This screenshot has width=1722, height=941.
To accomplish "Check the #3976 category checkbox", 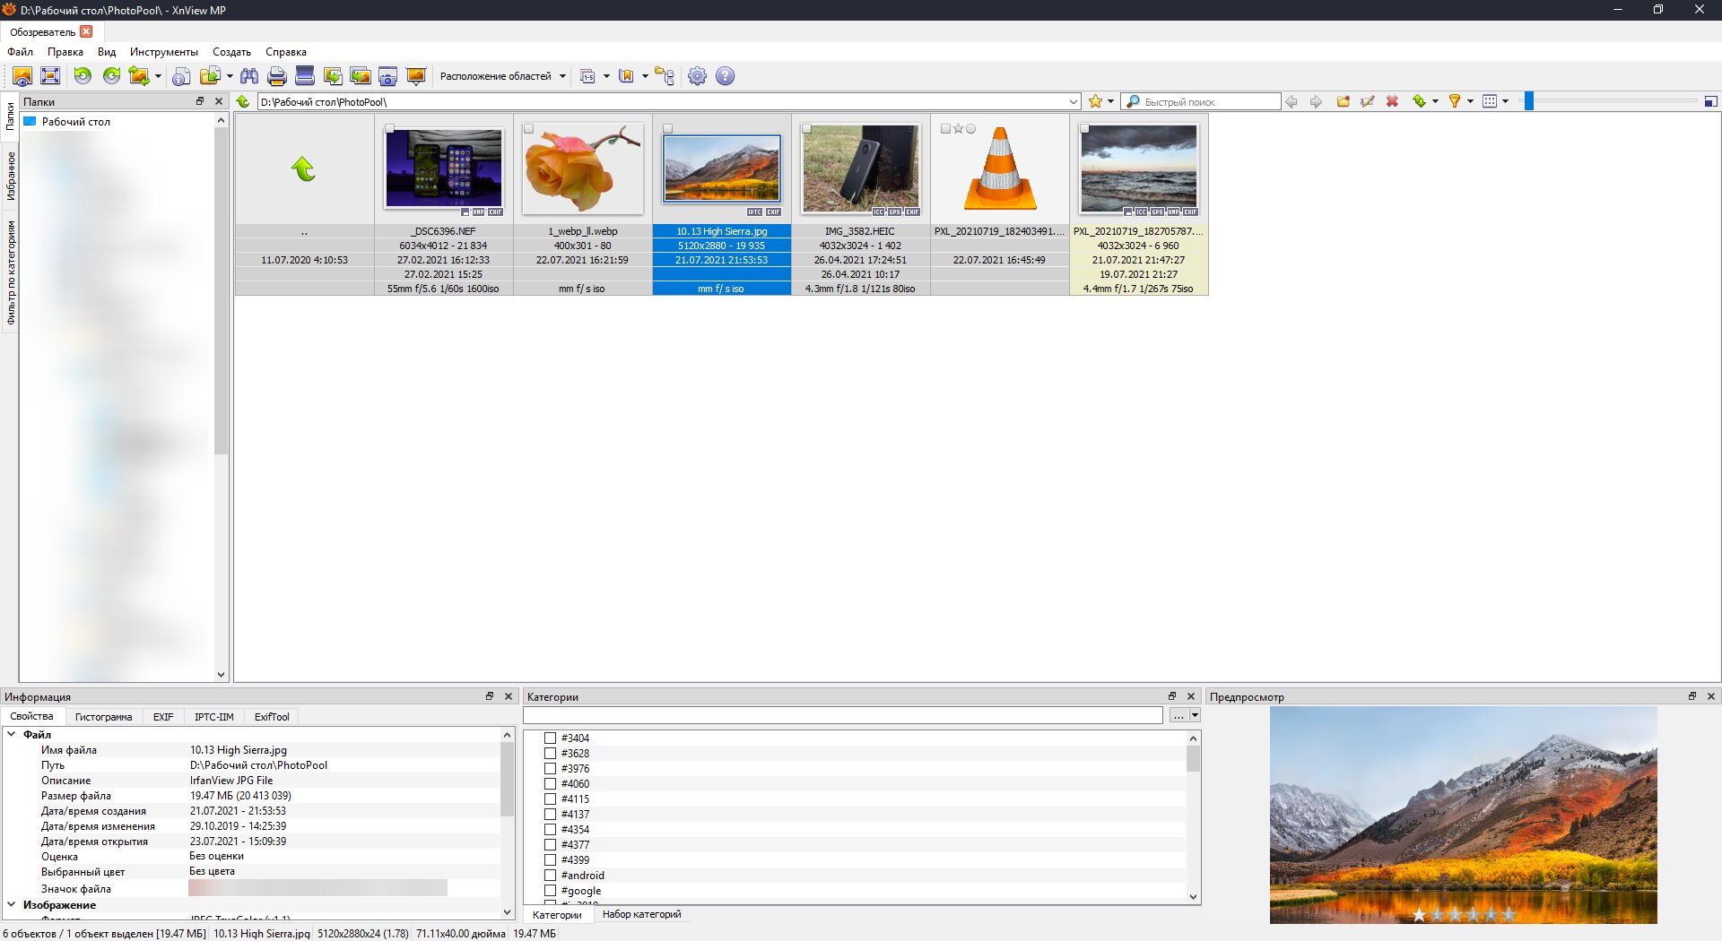I will [551, 769].
